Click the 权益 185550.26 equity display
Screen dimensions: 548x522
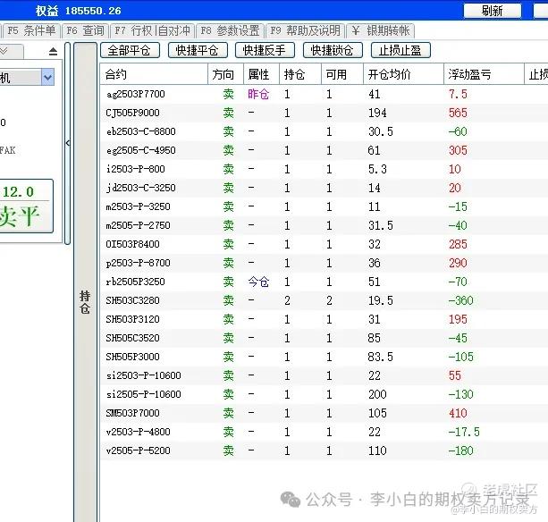79,11
